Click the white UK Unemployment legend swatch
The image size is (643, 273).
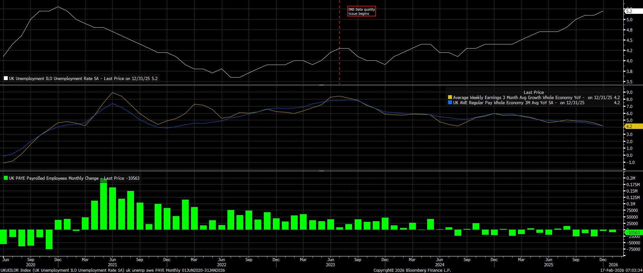point(5,78)
